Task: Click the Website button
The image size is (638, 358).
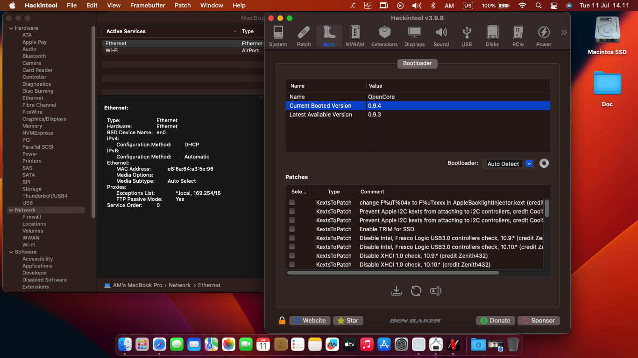Action: click(x=309, y=321)
